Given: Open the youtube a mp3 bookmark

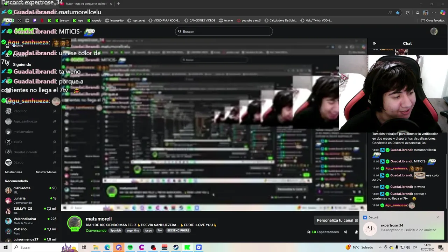Looking at the screenshot, I should pyautogui.click(x=249, y=21).
